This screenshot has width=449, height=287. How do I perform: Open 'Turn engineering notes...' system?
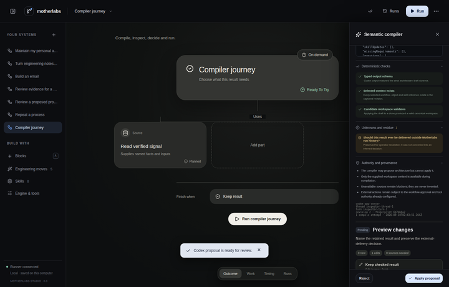click(32, 64)
